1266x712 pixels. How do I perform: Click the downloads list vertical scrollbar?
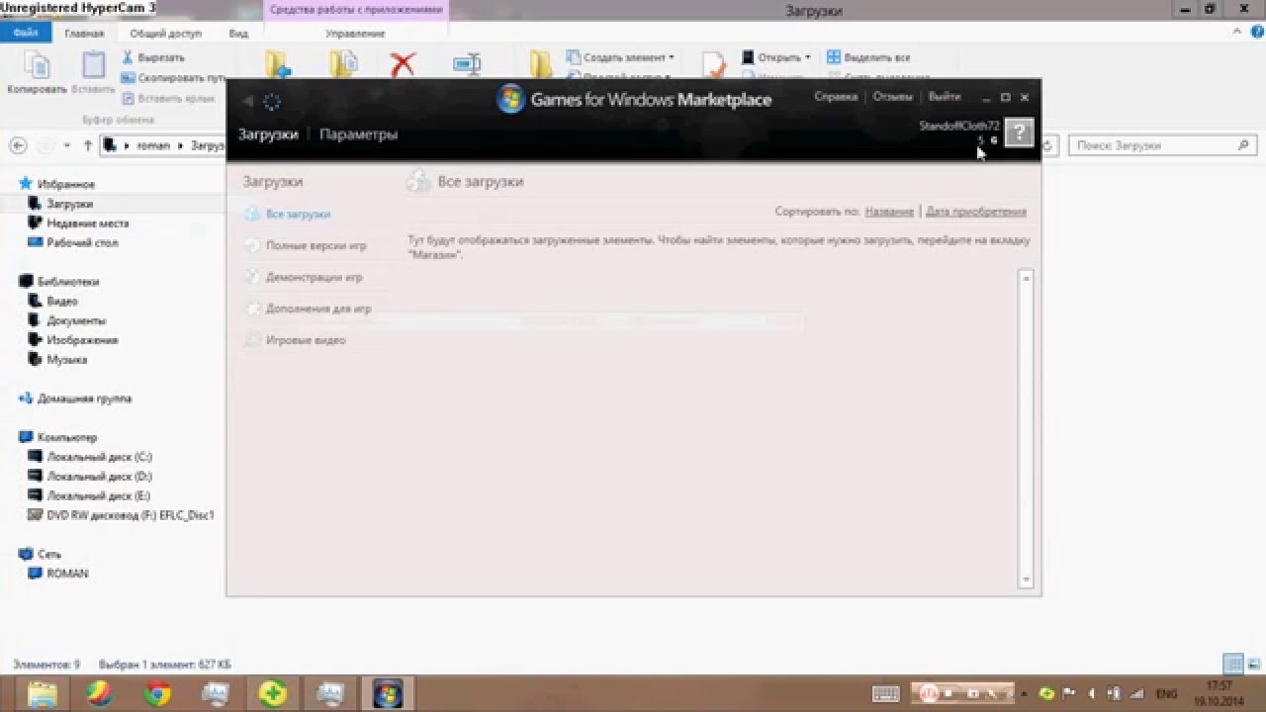click(1026, 428)
